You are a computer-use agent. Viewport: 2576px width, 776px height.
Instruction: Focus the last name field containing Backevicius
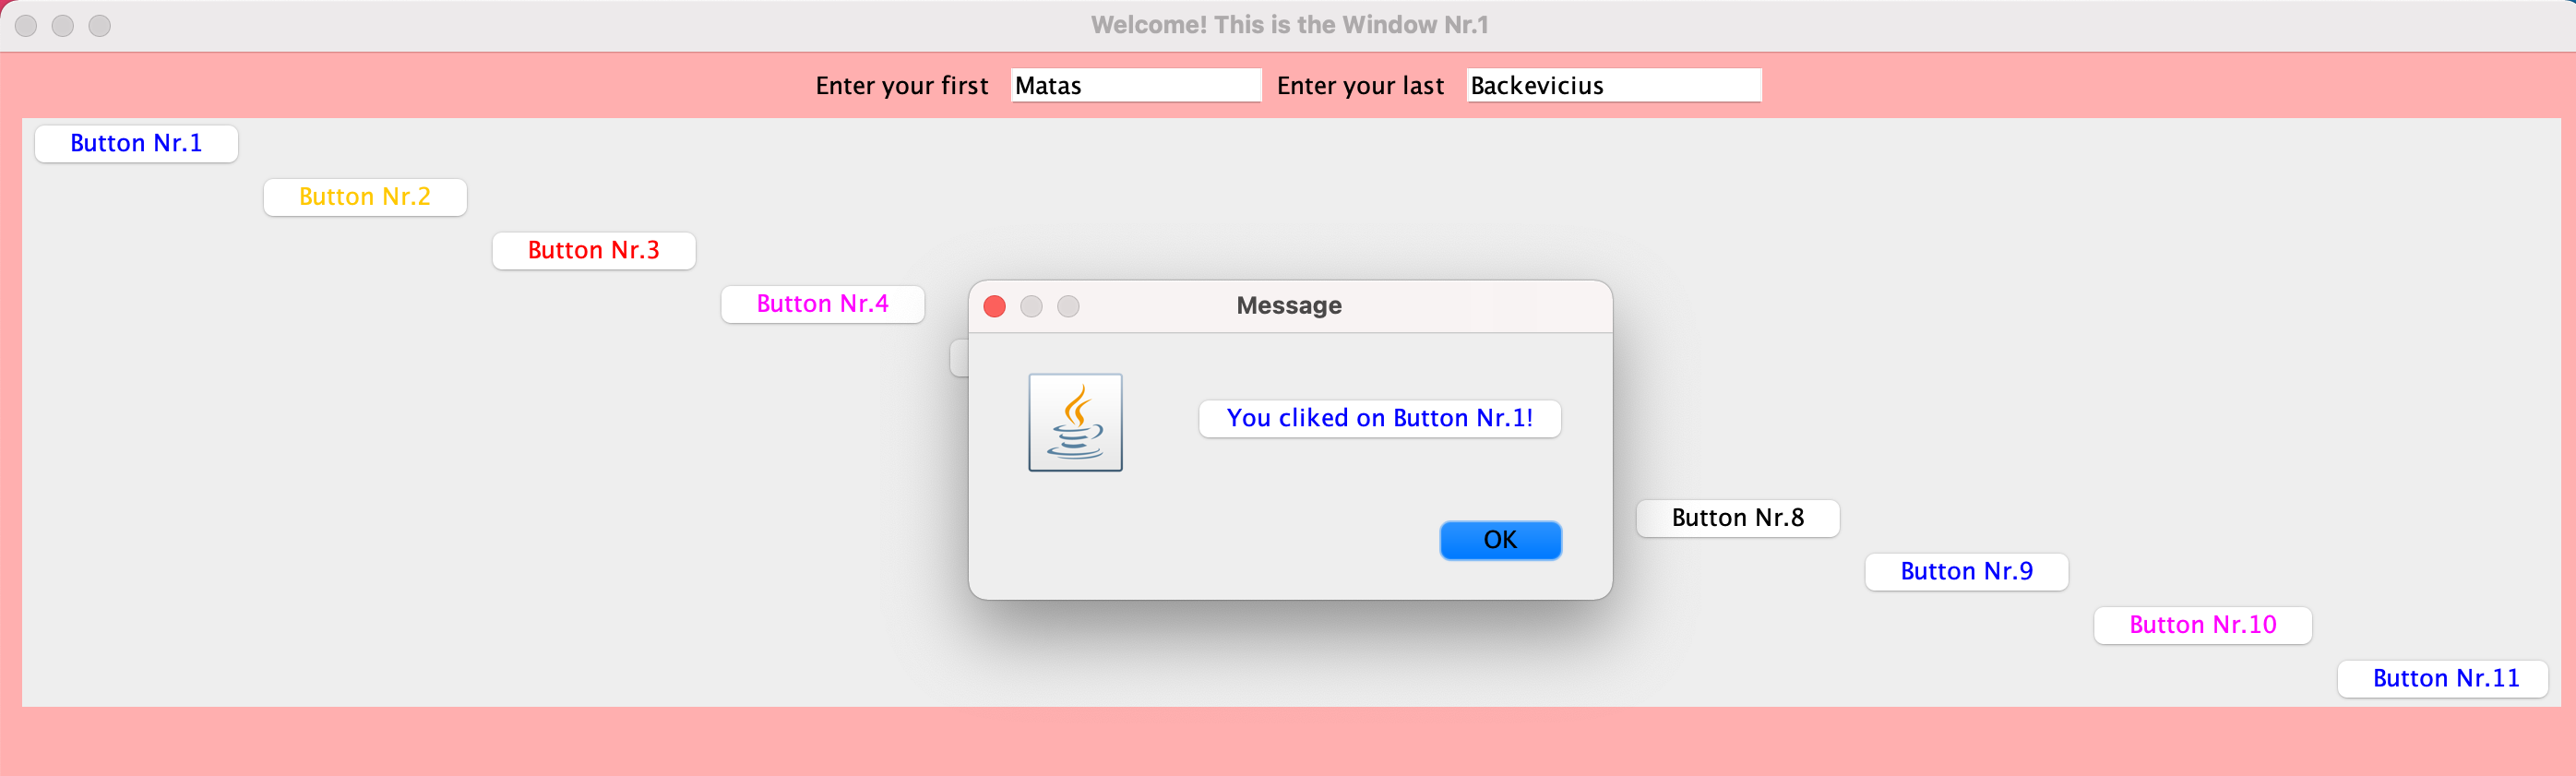click(x=1614, y=85)
